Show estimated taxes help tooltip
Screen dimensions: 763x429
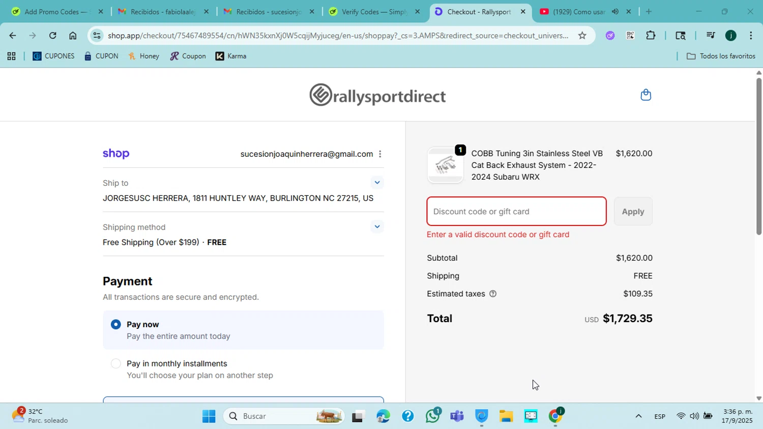(492, 294)
